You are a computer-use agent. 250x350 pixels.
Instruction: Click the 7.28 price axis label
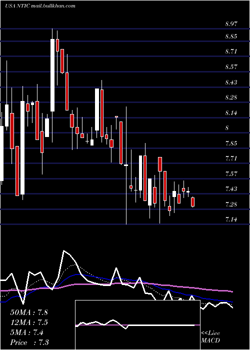pyautogui.click(x=231, y=204)
